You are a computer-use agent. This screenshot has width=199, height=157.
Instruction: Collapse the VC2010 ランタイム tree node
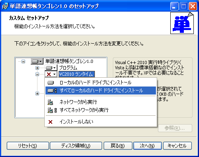point(37,74)
